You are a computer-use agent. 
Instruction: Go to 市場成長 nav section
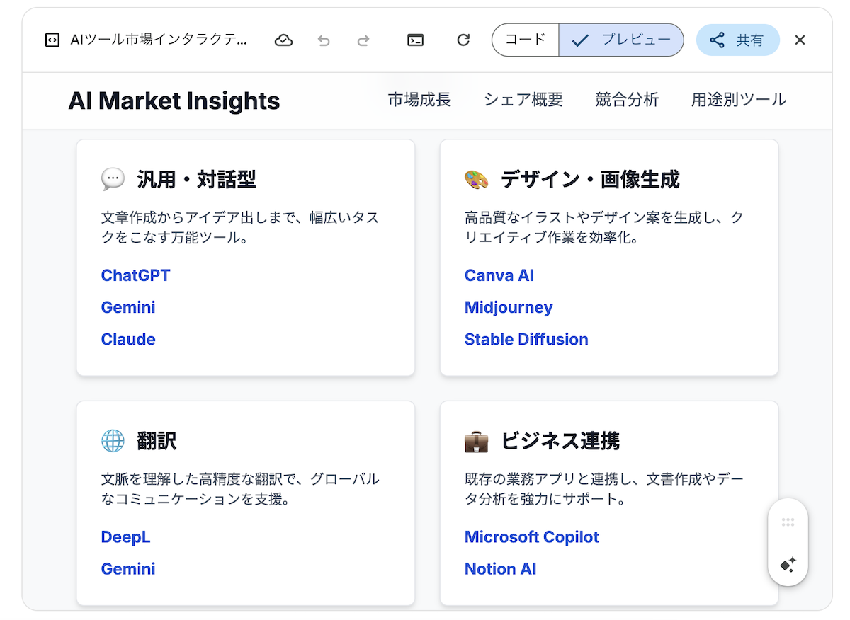pos(419,100)
